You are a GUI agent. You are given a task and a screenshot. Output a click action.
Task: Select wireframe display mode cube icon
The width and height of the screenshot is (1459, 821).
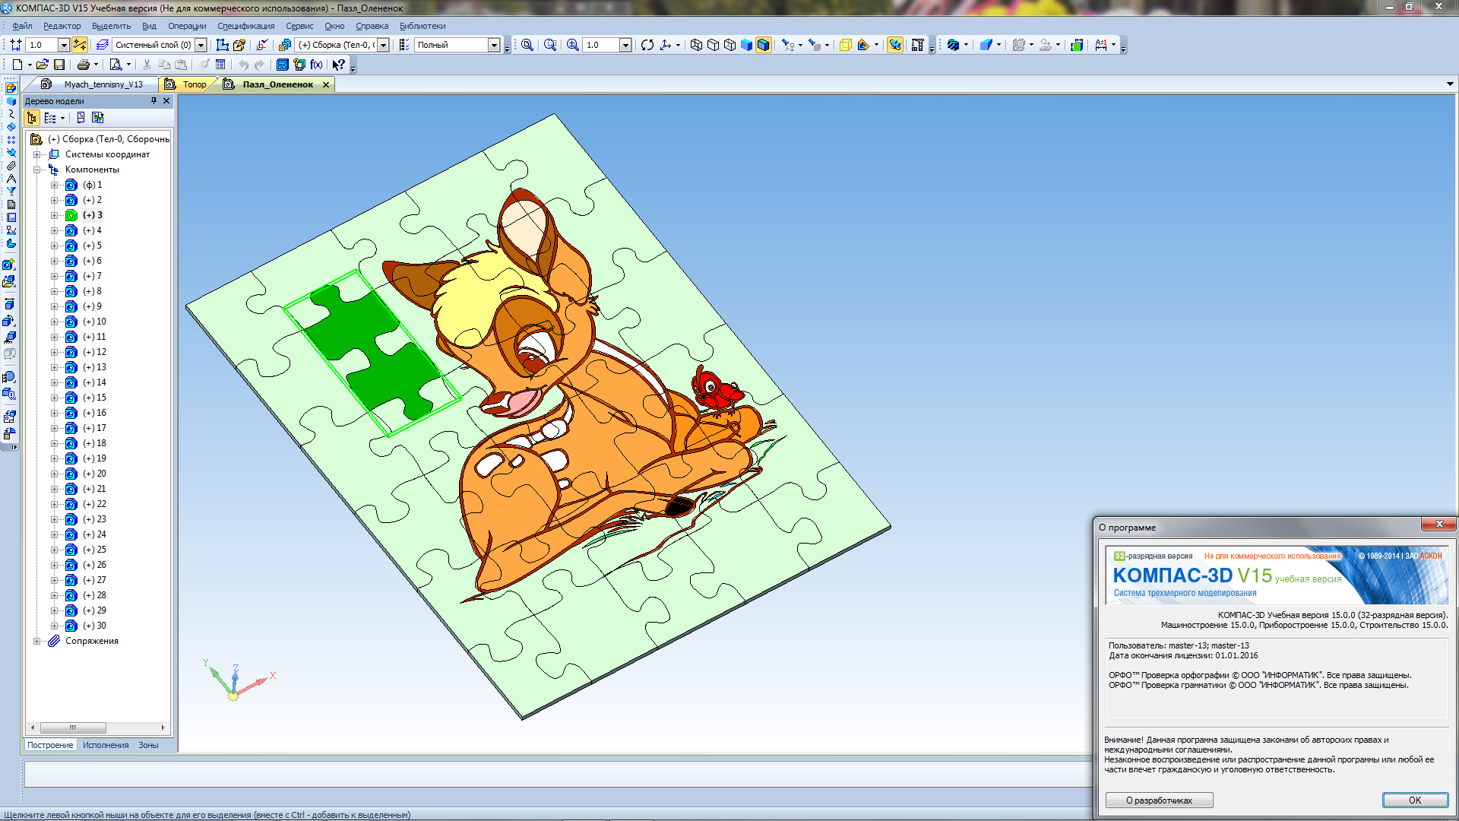click(696, 45)
